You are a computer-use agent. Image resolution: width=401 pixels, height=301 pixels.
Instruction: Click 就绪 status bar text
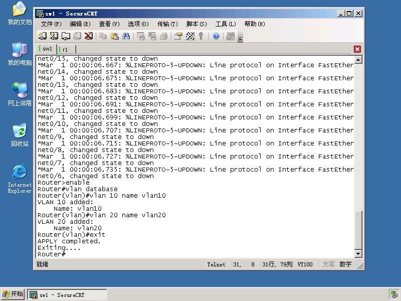tap(42, 264)
